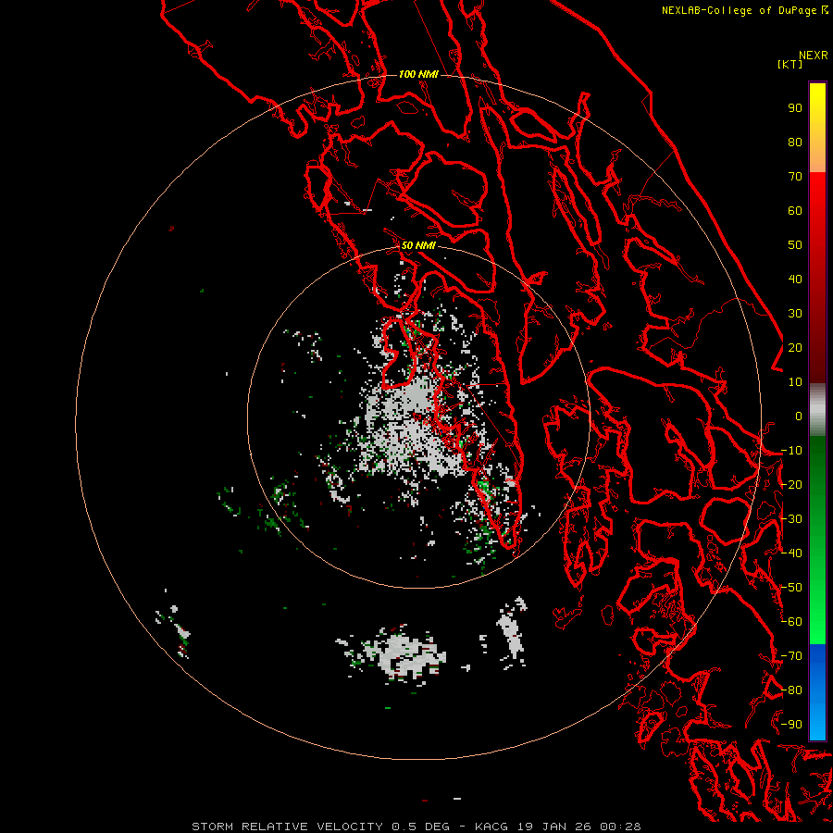The height and width of the screenshot is (833, 833).
Task: Click the 50 value on the velocity scale
Action: (795, 245)
